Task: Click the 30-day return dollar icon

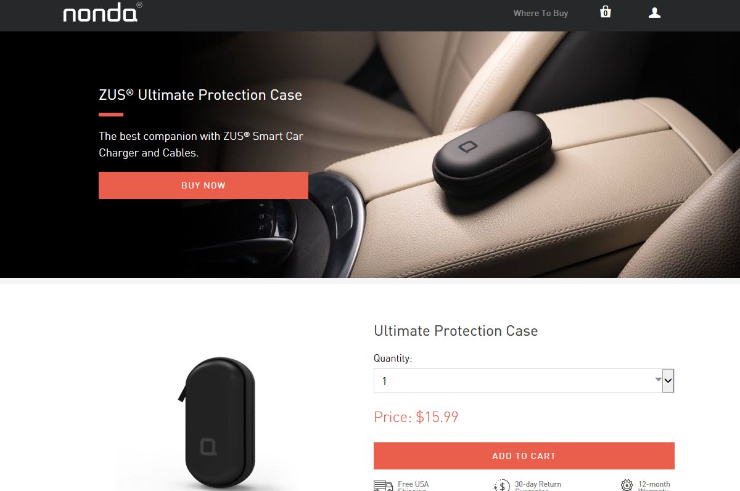Action: pos(502,486)
